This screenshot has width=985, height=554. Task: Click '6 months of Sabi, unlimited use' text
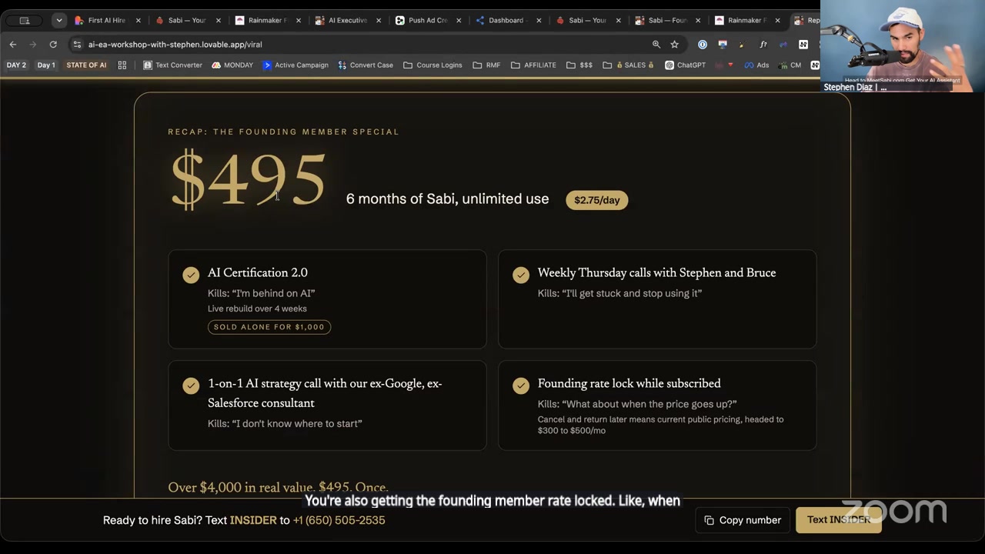click(447, 199)
